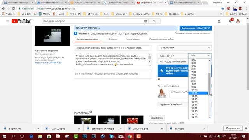The height and width of the screenshot is (140, 249).
Task: Switch to Chrome on the taskbar
Action: [130, 136]
